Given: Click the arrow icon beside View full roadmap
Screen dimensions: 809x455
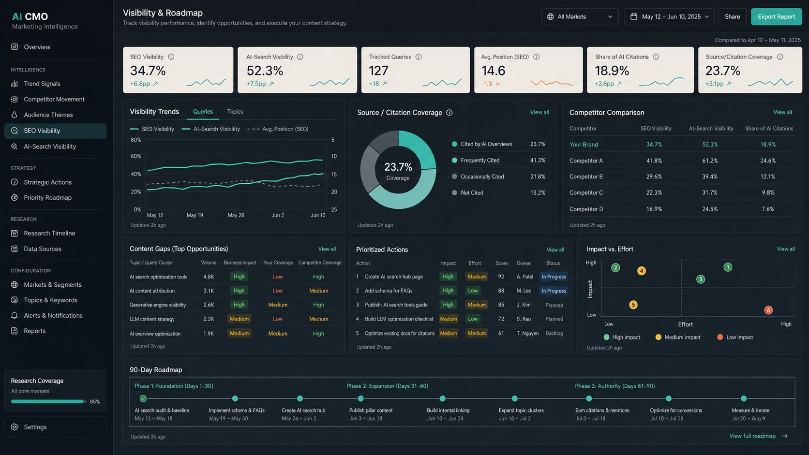Looking at the screenshot, I should pos(785,436).
